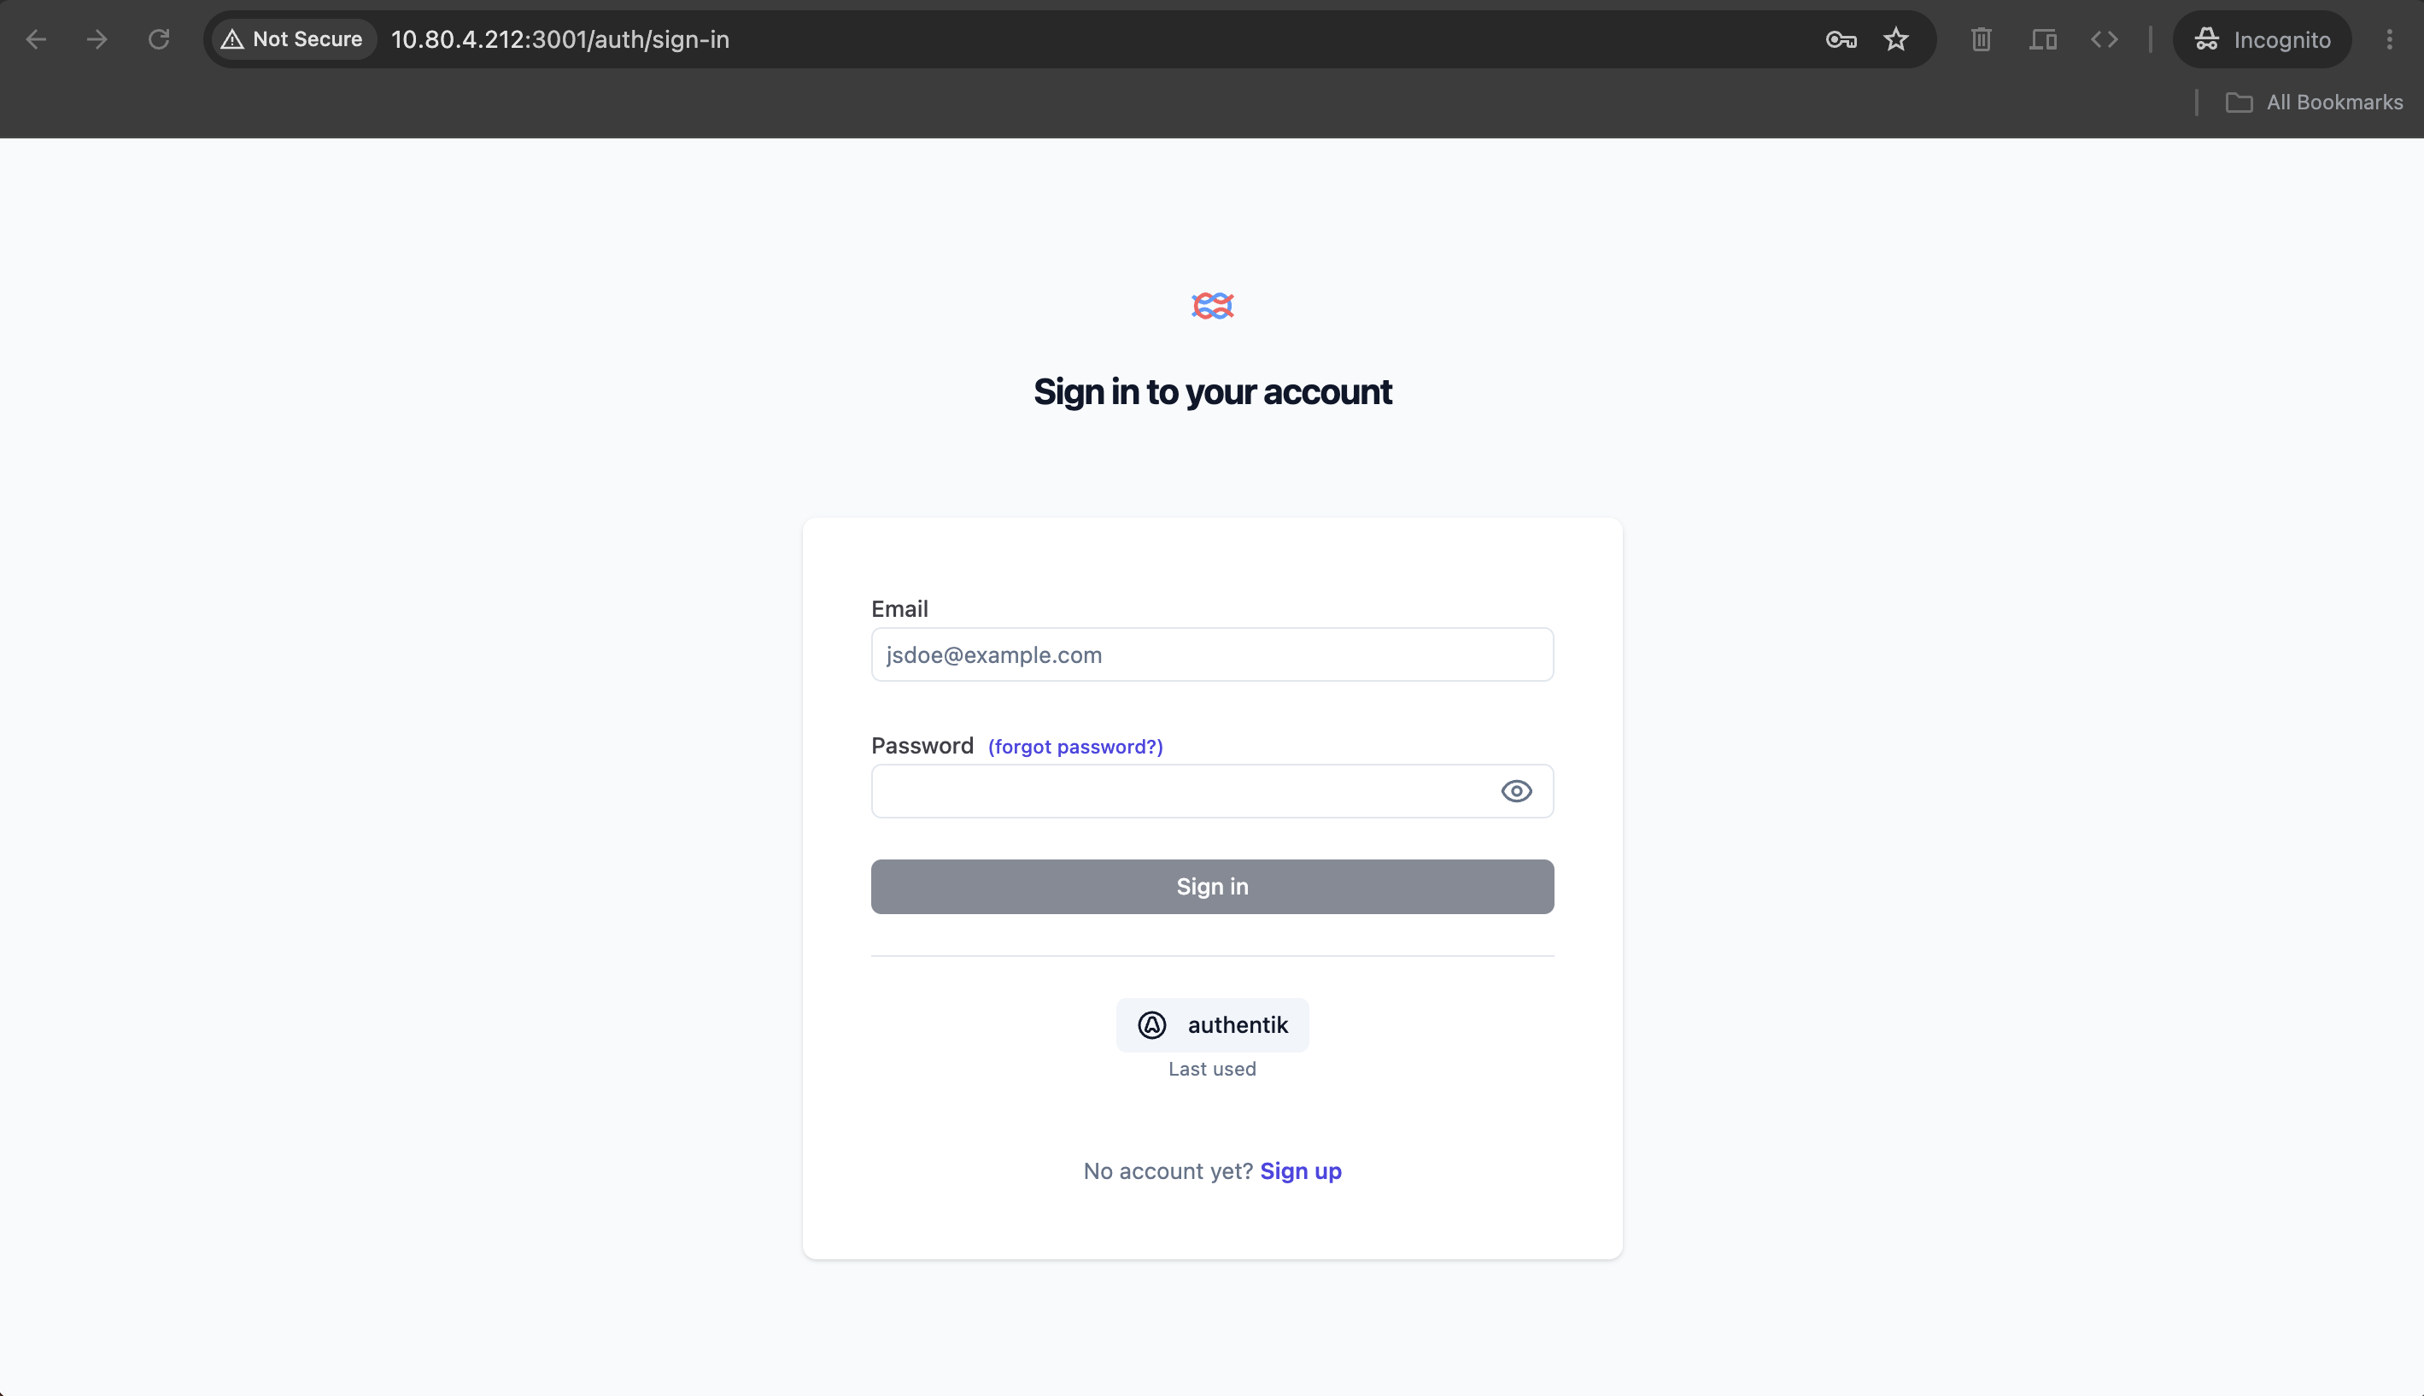
Task: Focus the Email input field
Action: (x=1213, y=654)
